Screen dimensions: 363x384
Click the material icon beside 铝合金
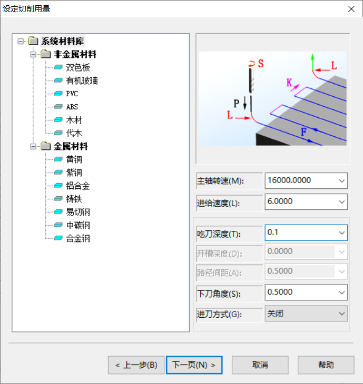(x=58, y=186)
